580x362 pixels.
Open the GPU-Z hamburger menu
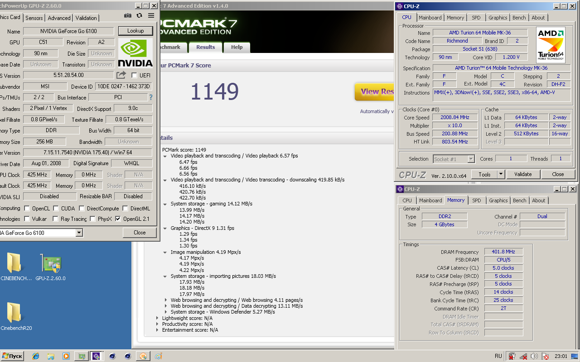151,16
